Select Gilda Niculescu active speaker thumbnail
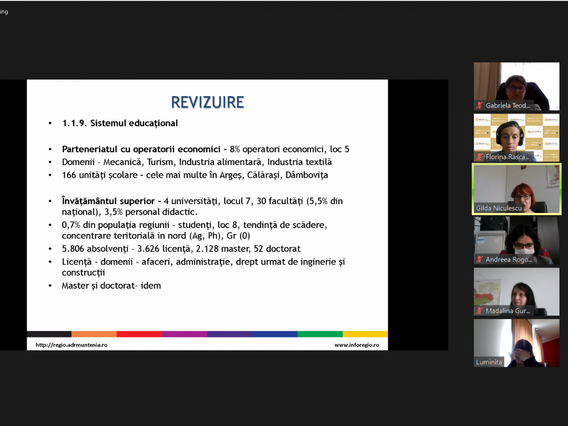568x426 pixels. tap(517, 189)
